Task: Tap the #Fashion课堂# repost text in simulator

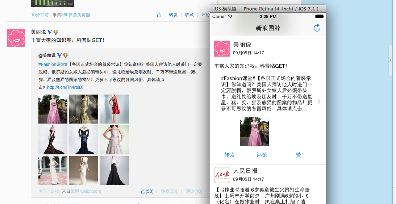Action: 267,93
